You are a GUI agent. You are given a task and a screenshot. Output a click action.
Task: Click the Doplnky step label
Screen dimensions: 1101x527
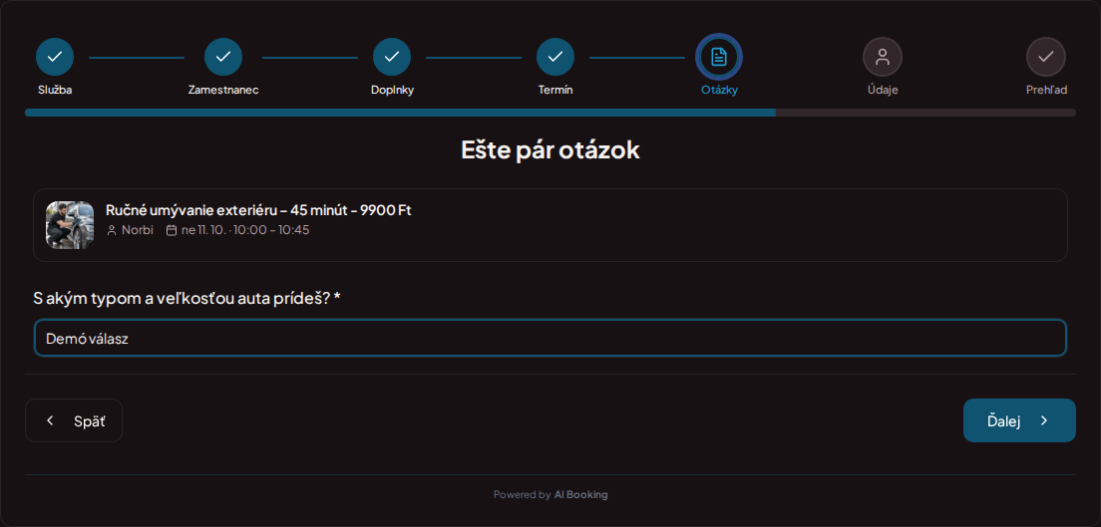click(x=392, y=90)
